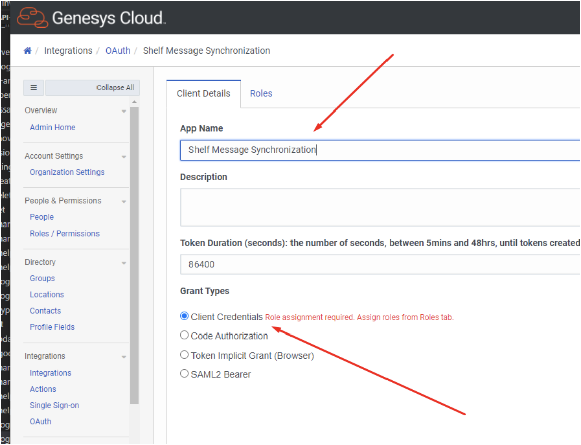This screenshot has height=445, width=581.
Task: Click the Description field label
Action: (204, 177)
